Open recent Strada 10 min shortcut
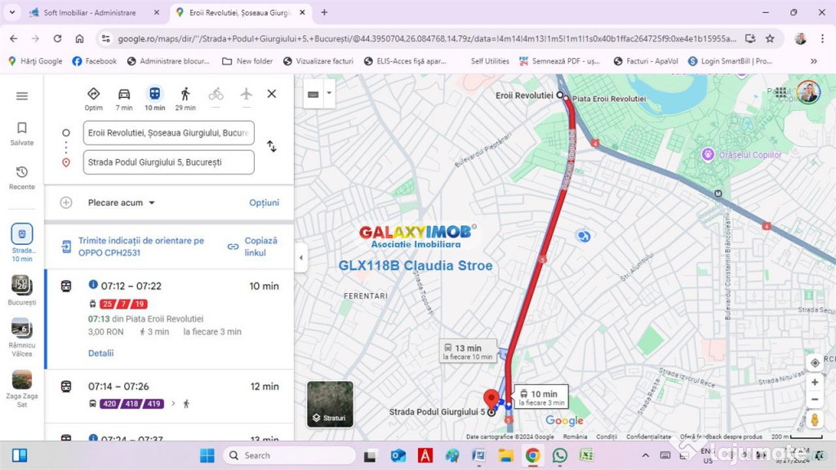 [22, 242]
